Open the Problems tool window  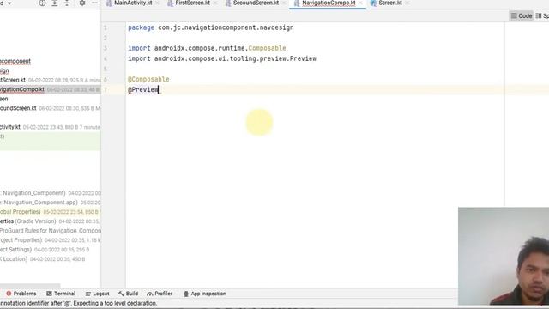pyautogui.click(x=21, y=294)
